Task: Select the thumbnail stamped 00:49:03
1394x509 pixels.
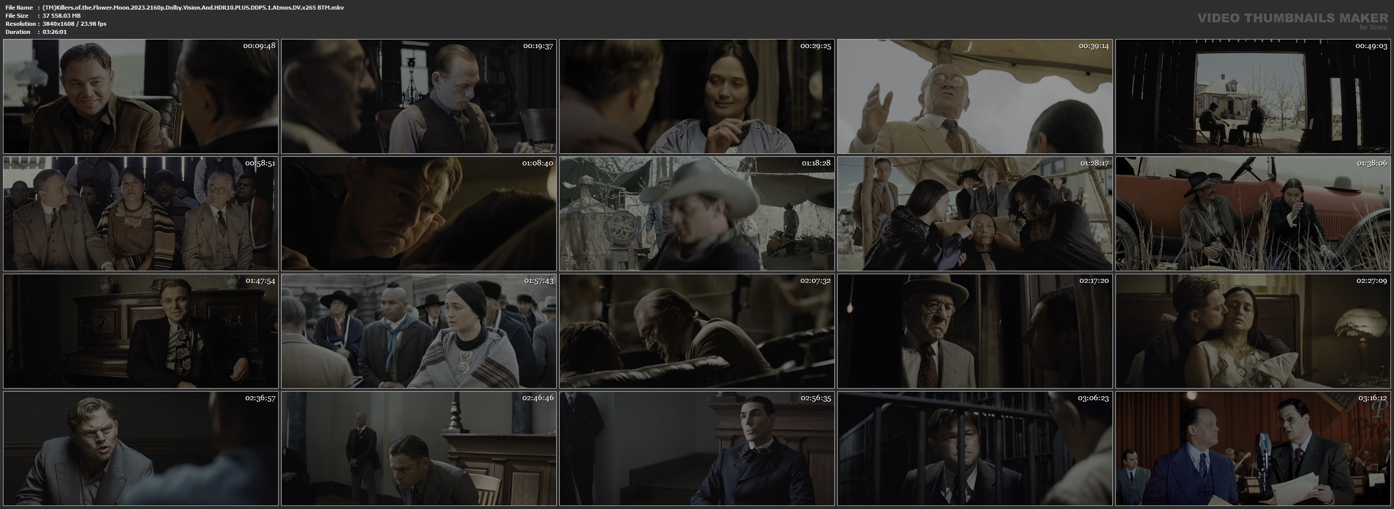Action: [x=1253, y=96]
